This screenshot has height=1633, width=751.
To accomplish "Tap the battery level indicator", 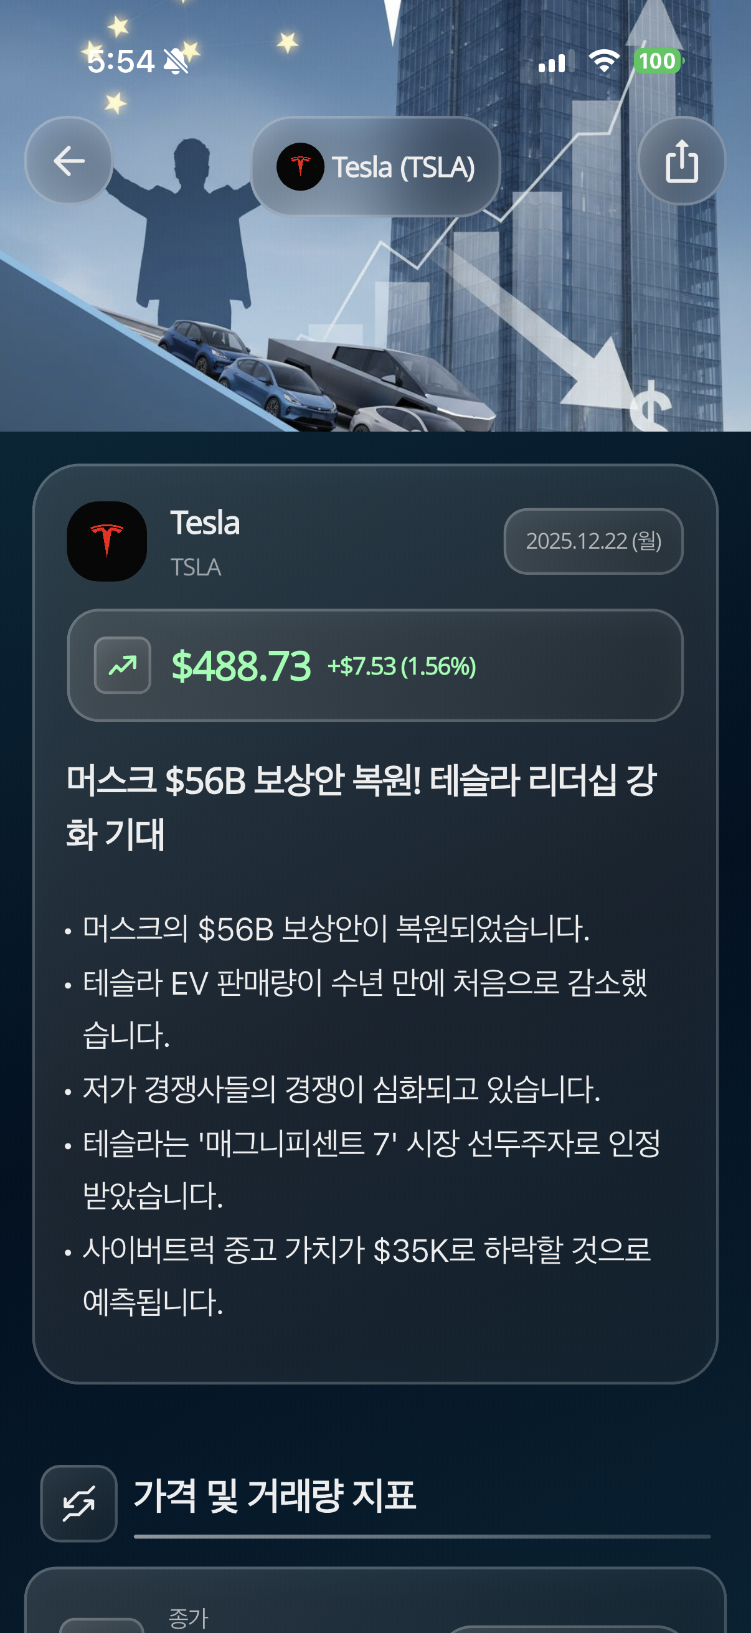I will click(658, 62).
